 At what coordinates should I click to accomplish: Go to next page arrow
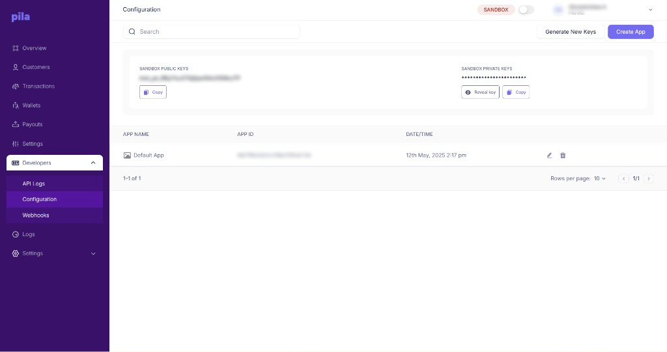click(x=649, y=178)
